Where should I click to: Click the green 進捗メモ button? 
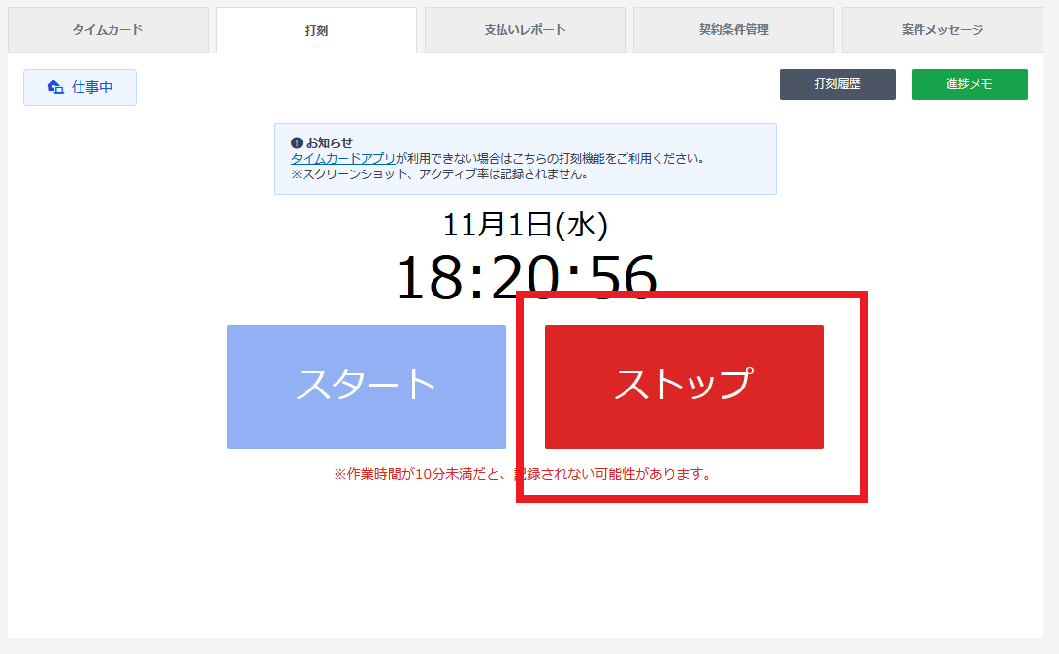pyautogui.click(x=969, y=84)
